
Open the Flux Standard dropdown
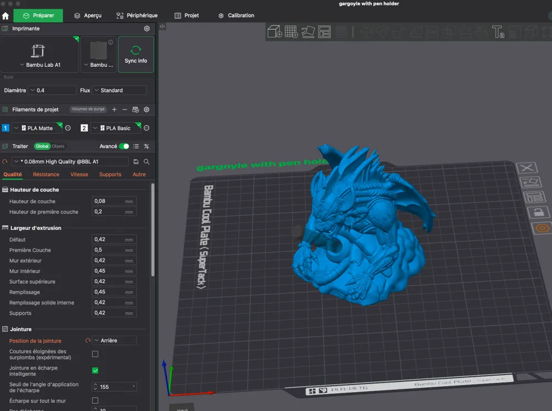tap(119, 90)
